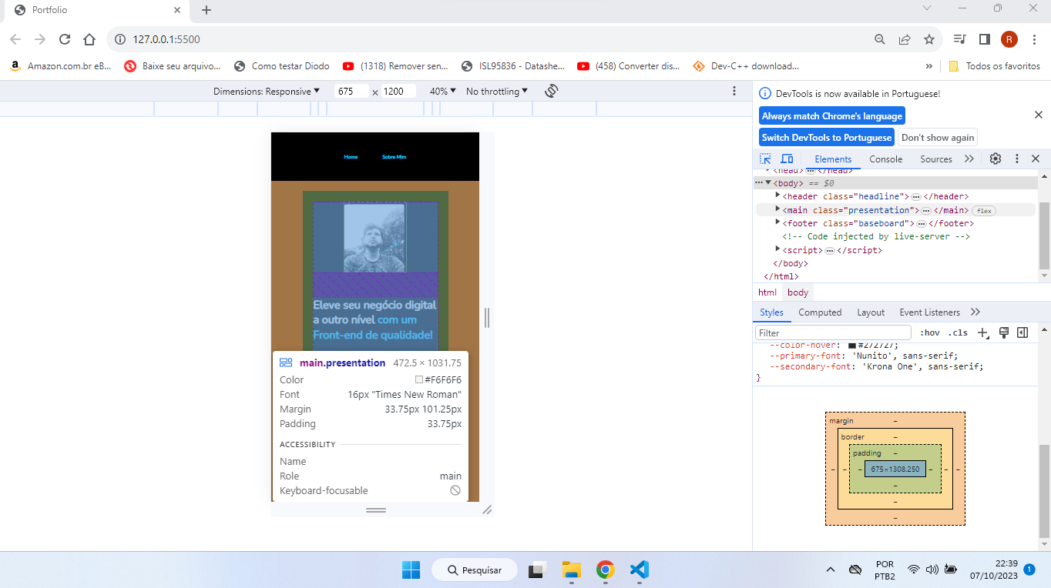The width and height of the screenshot is (1051, 588).
Task: Click Sobre Mim link in preview
Action: click(394, 157)
